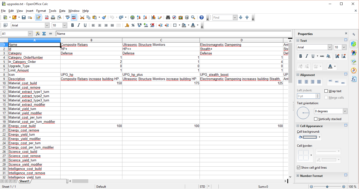Open the Data menu

62,11
